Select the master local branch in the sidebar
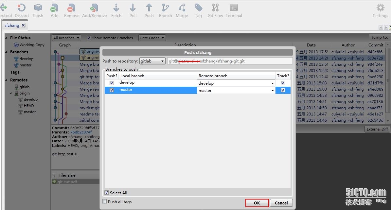 [x=23, y=65]
